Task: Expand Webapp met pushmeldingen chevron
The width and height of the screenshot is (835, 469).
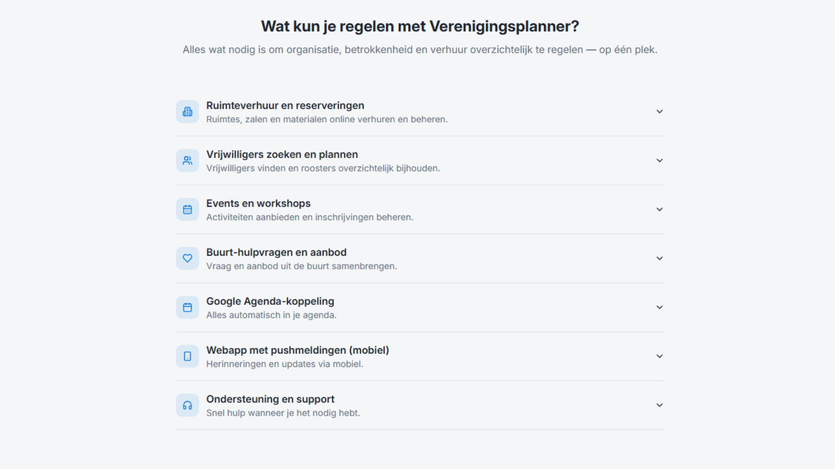Action: pyautogui.click(x=659, y=356)
